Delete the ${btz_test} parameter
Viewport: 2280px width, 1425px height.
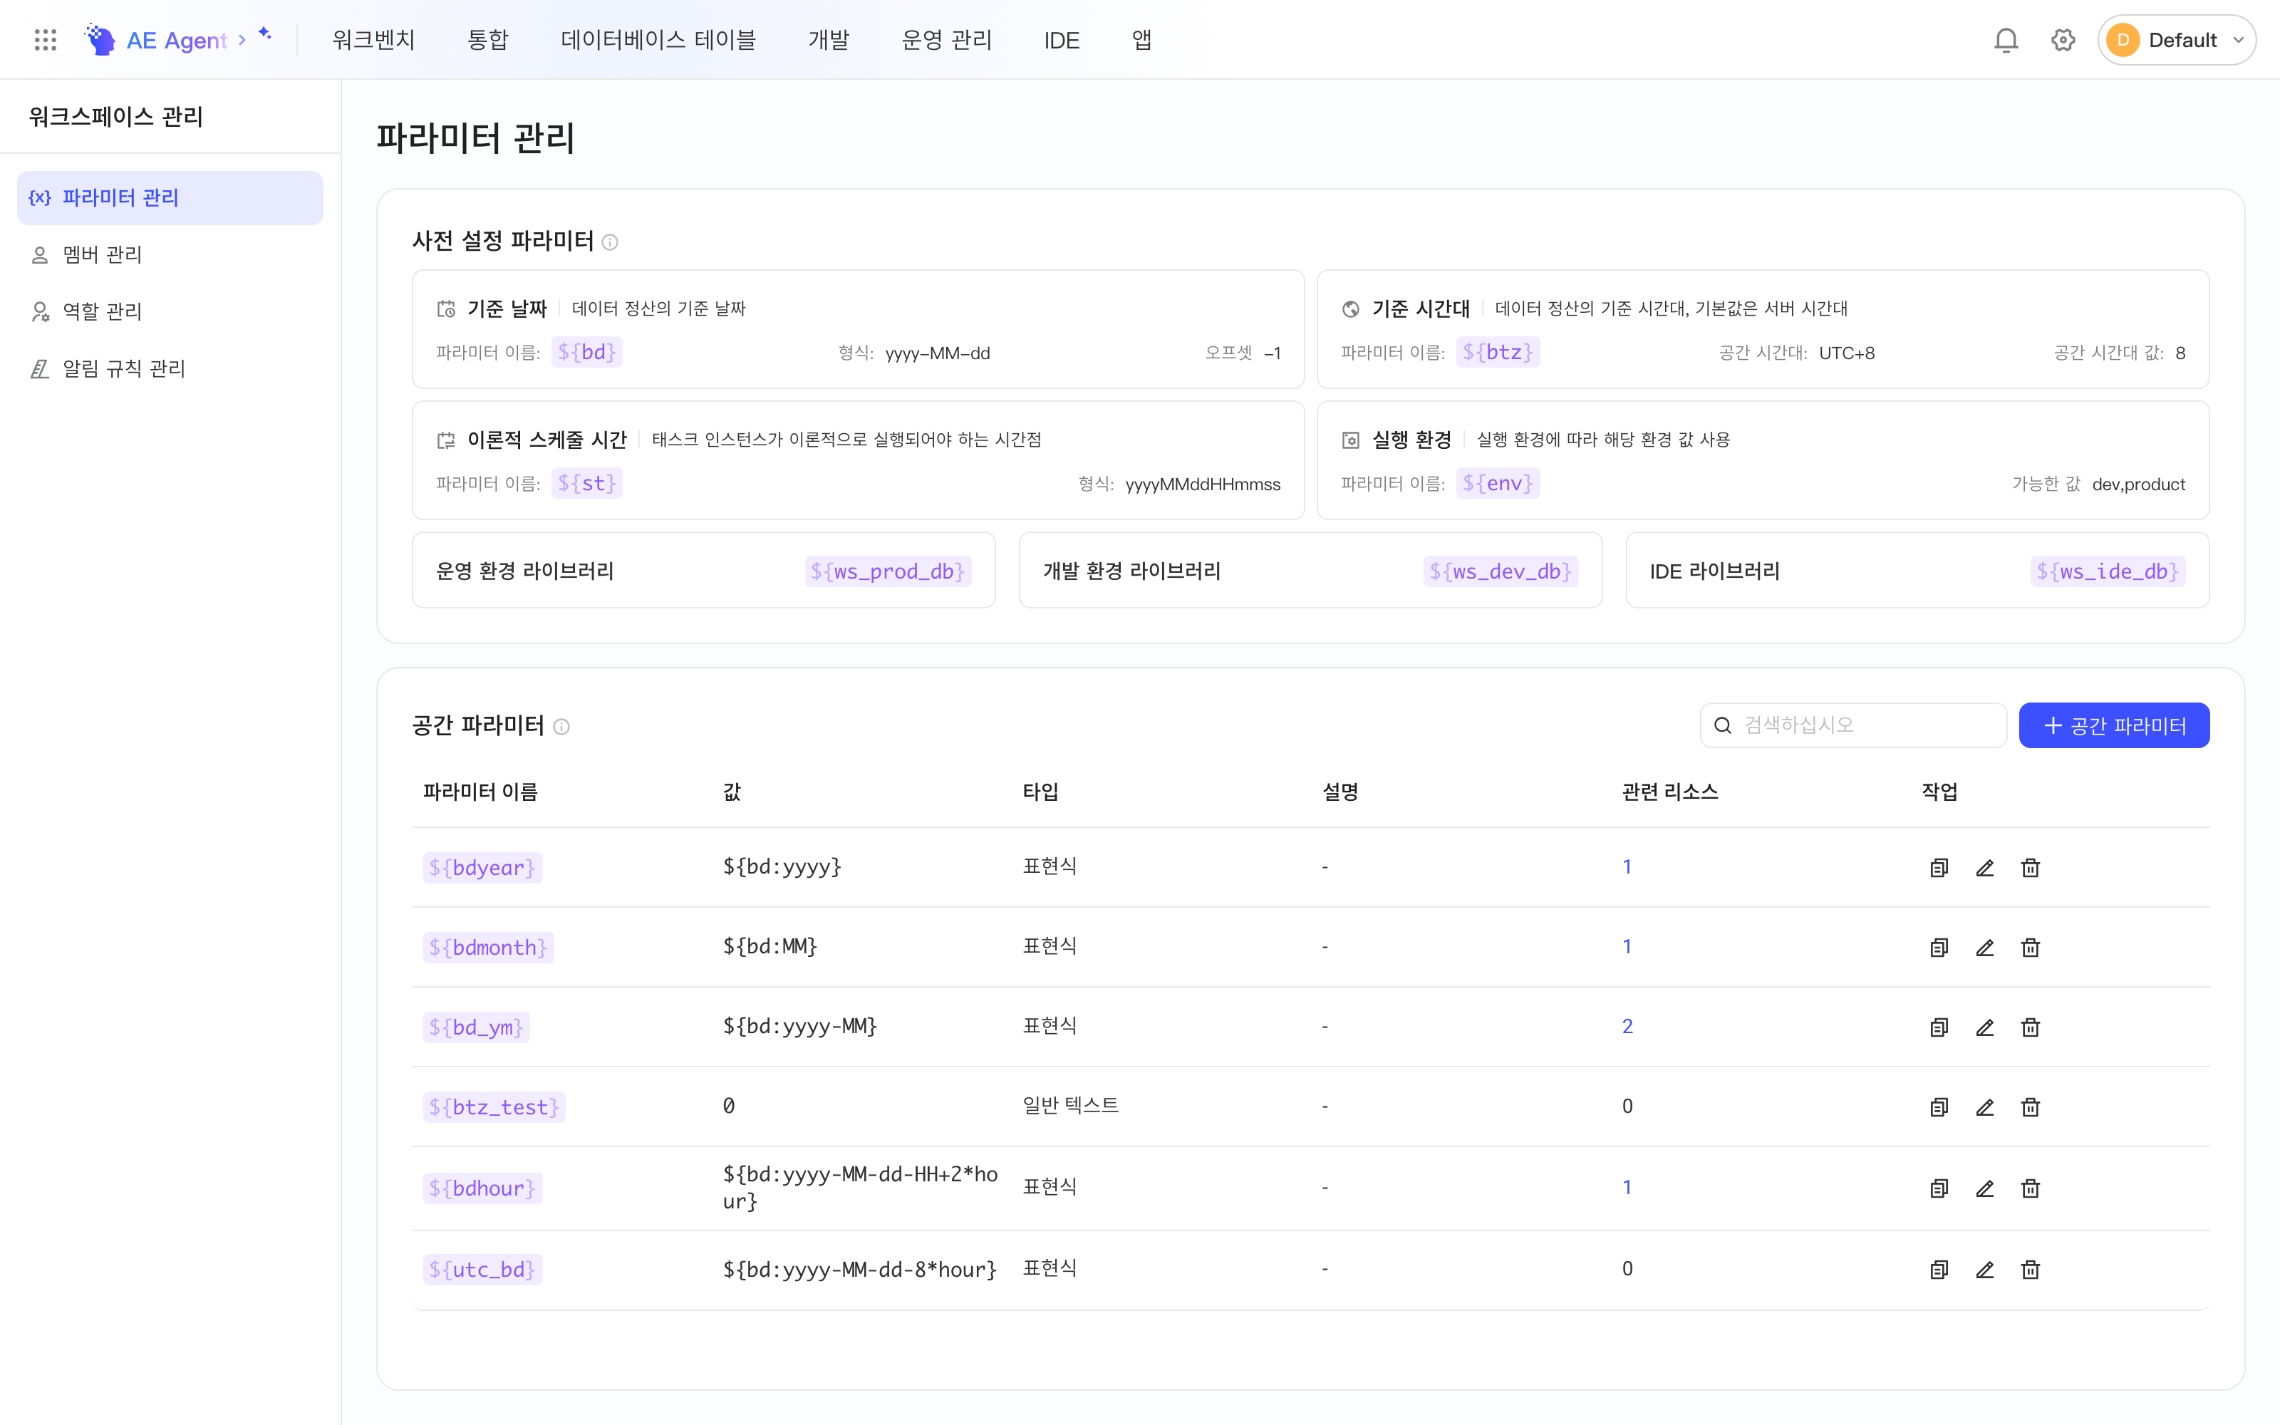click(x=2031, y=1107)
